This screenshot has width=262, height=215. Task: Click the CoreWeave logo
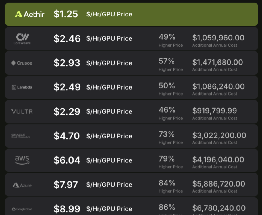point(22,39)
